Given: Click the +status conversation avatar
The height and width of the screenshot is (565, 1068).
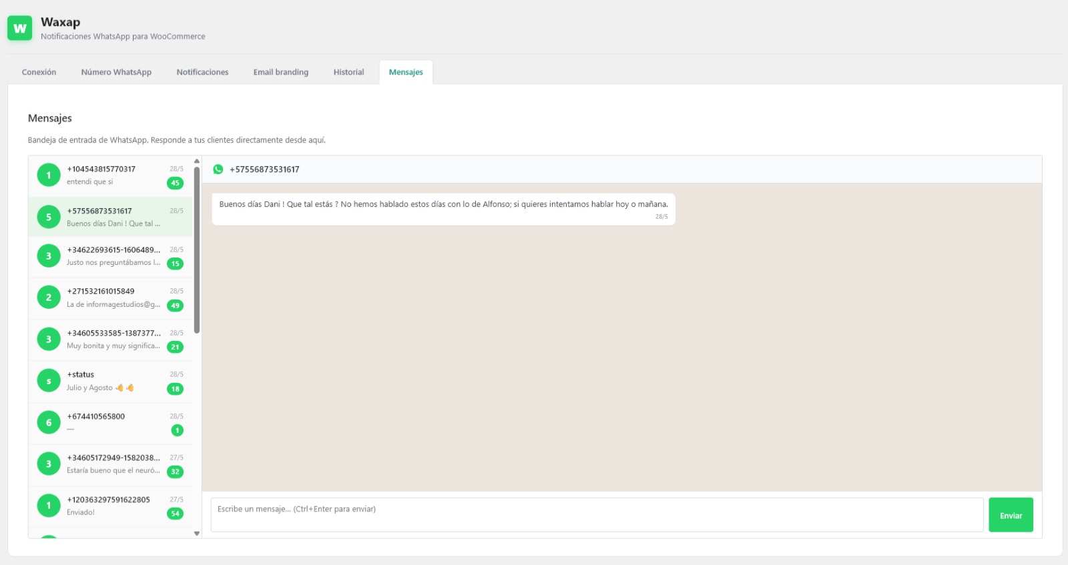Looking at the screenshot, I should [x=49, y=381].
